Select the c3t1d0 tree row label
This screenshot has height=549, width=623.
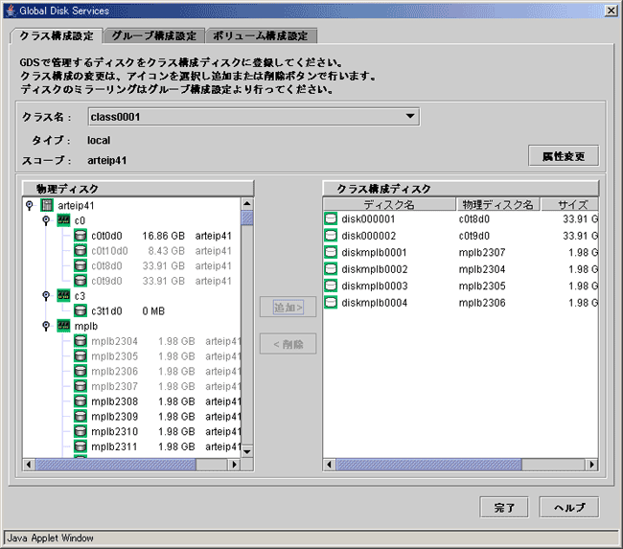106,311
